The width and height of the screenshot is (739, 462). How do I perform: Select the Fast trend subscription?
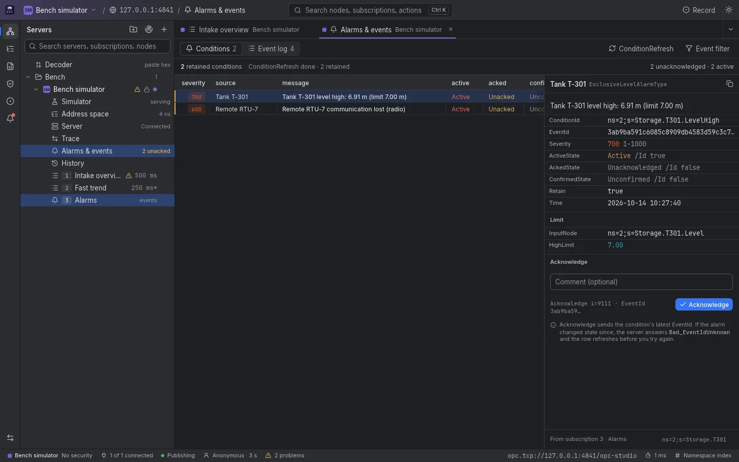coord(98,188)
